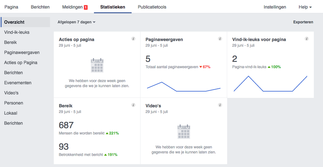Click the 5 pageviews total number

click(148, 59)
